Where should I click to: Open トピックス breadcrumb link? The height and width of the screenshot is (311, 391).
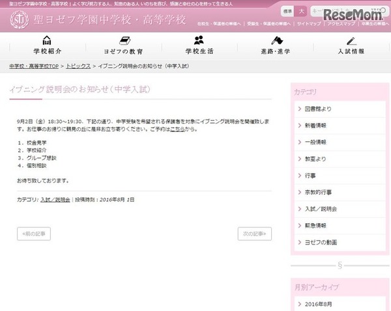pyautogui.click(x=78, y=66)
